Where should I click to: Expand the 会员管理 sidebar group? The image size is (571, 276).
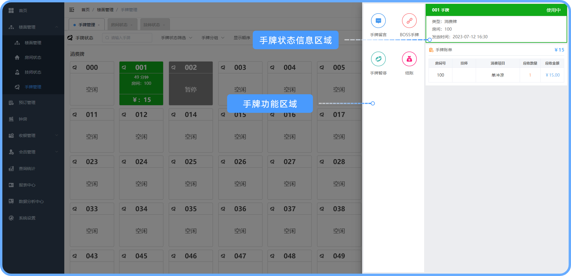tap(33, 152)
